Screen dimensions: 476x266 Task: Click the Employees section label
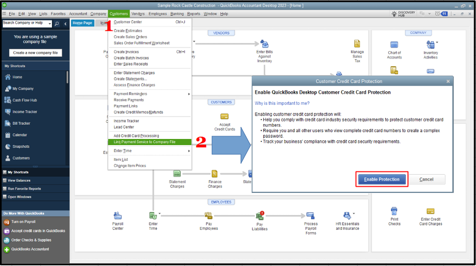[221, 202]
